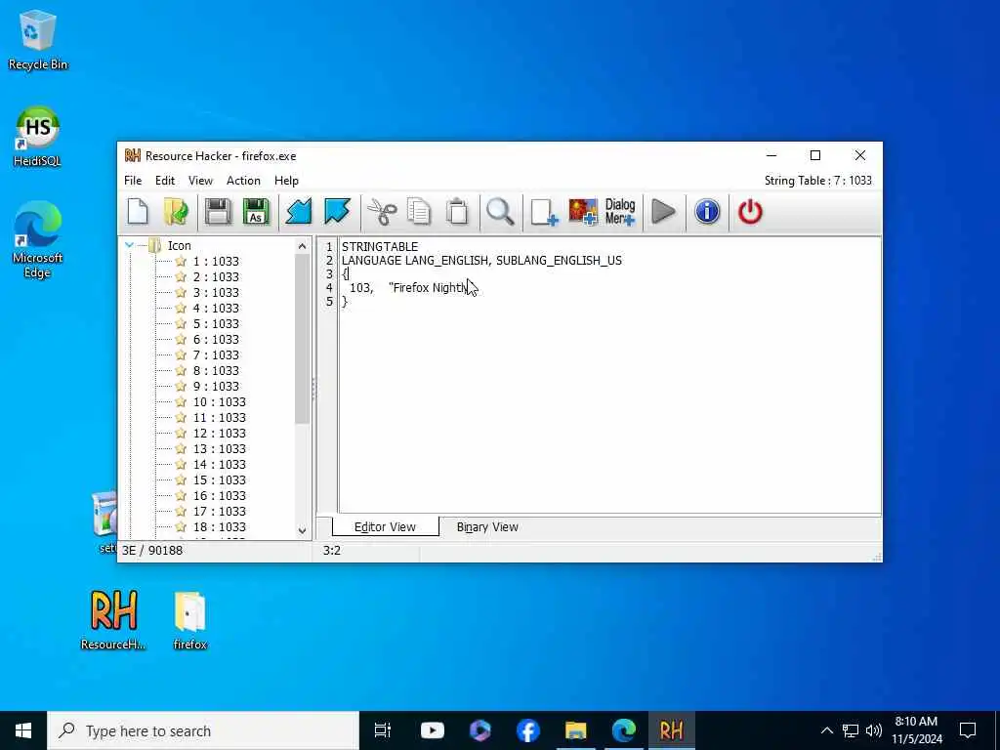
Task: Open File Explorer from the taskbar
Action: pos(575,730)
